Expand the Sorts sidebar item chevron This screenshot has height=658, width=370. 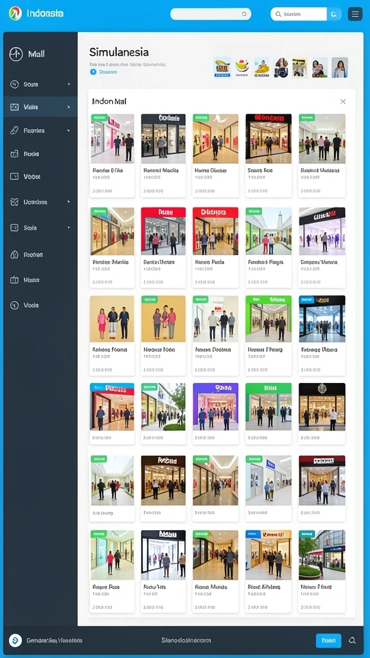[69, 84]
